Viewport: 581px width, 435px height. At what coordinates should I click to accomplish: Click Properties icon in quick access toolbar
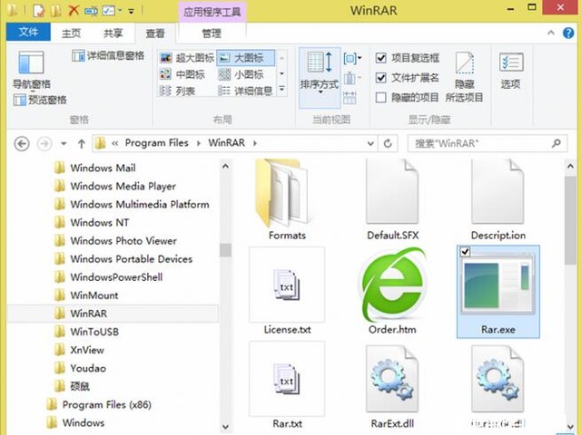pyautogui.click(x=38, y=10)
